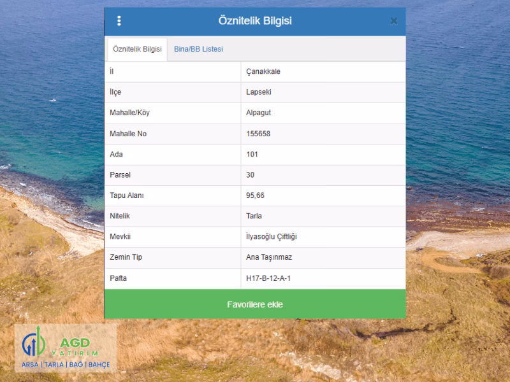Select the Alpagut neighborhood value
This screenshot has height=382, width=510.
click(258, 113)
